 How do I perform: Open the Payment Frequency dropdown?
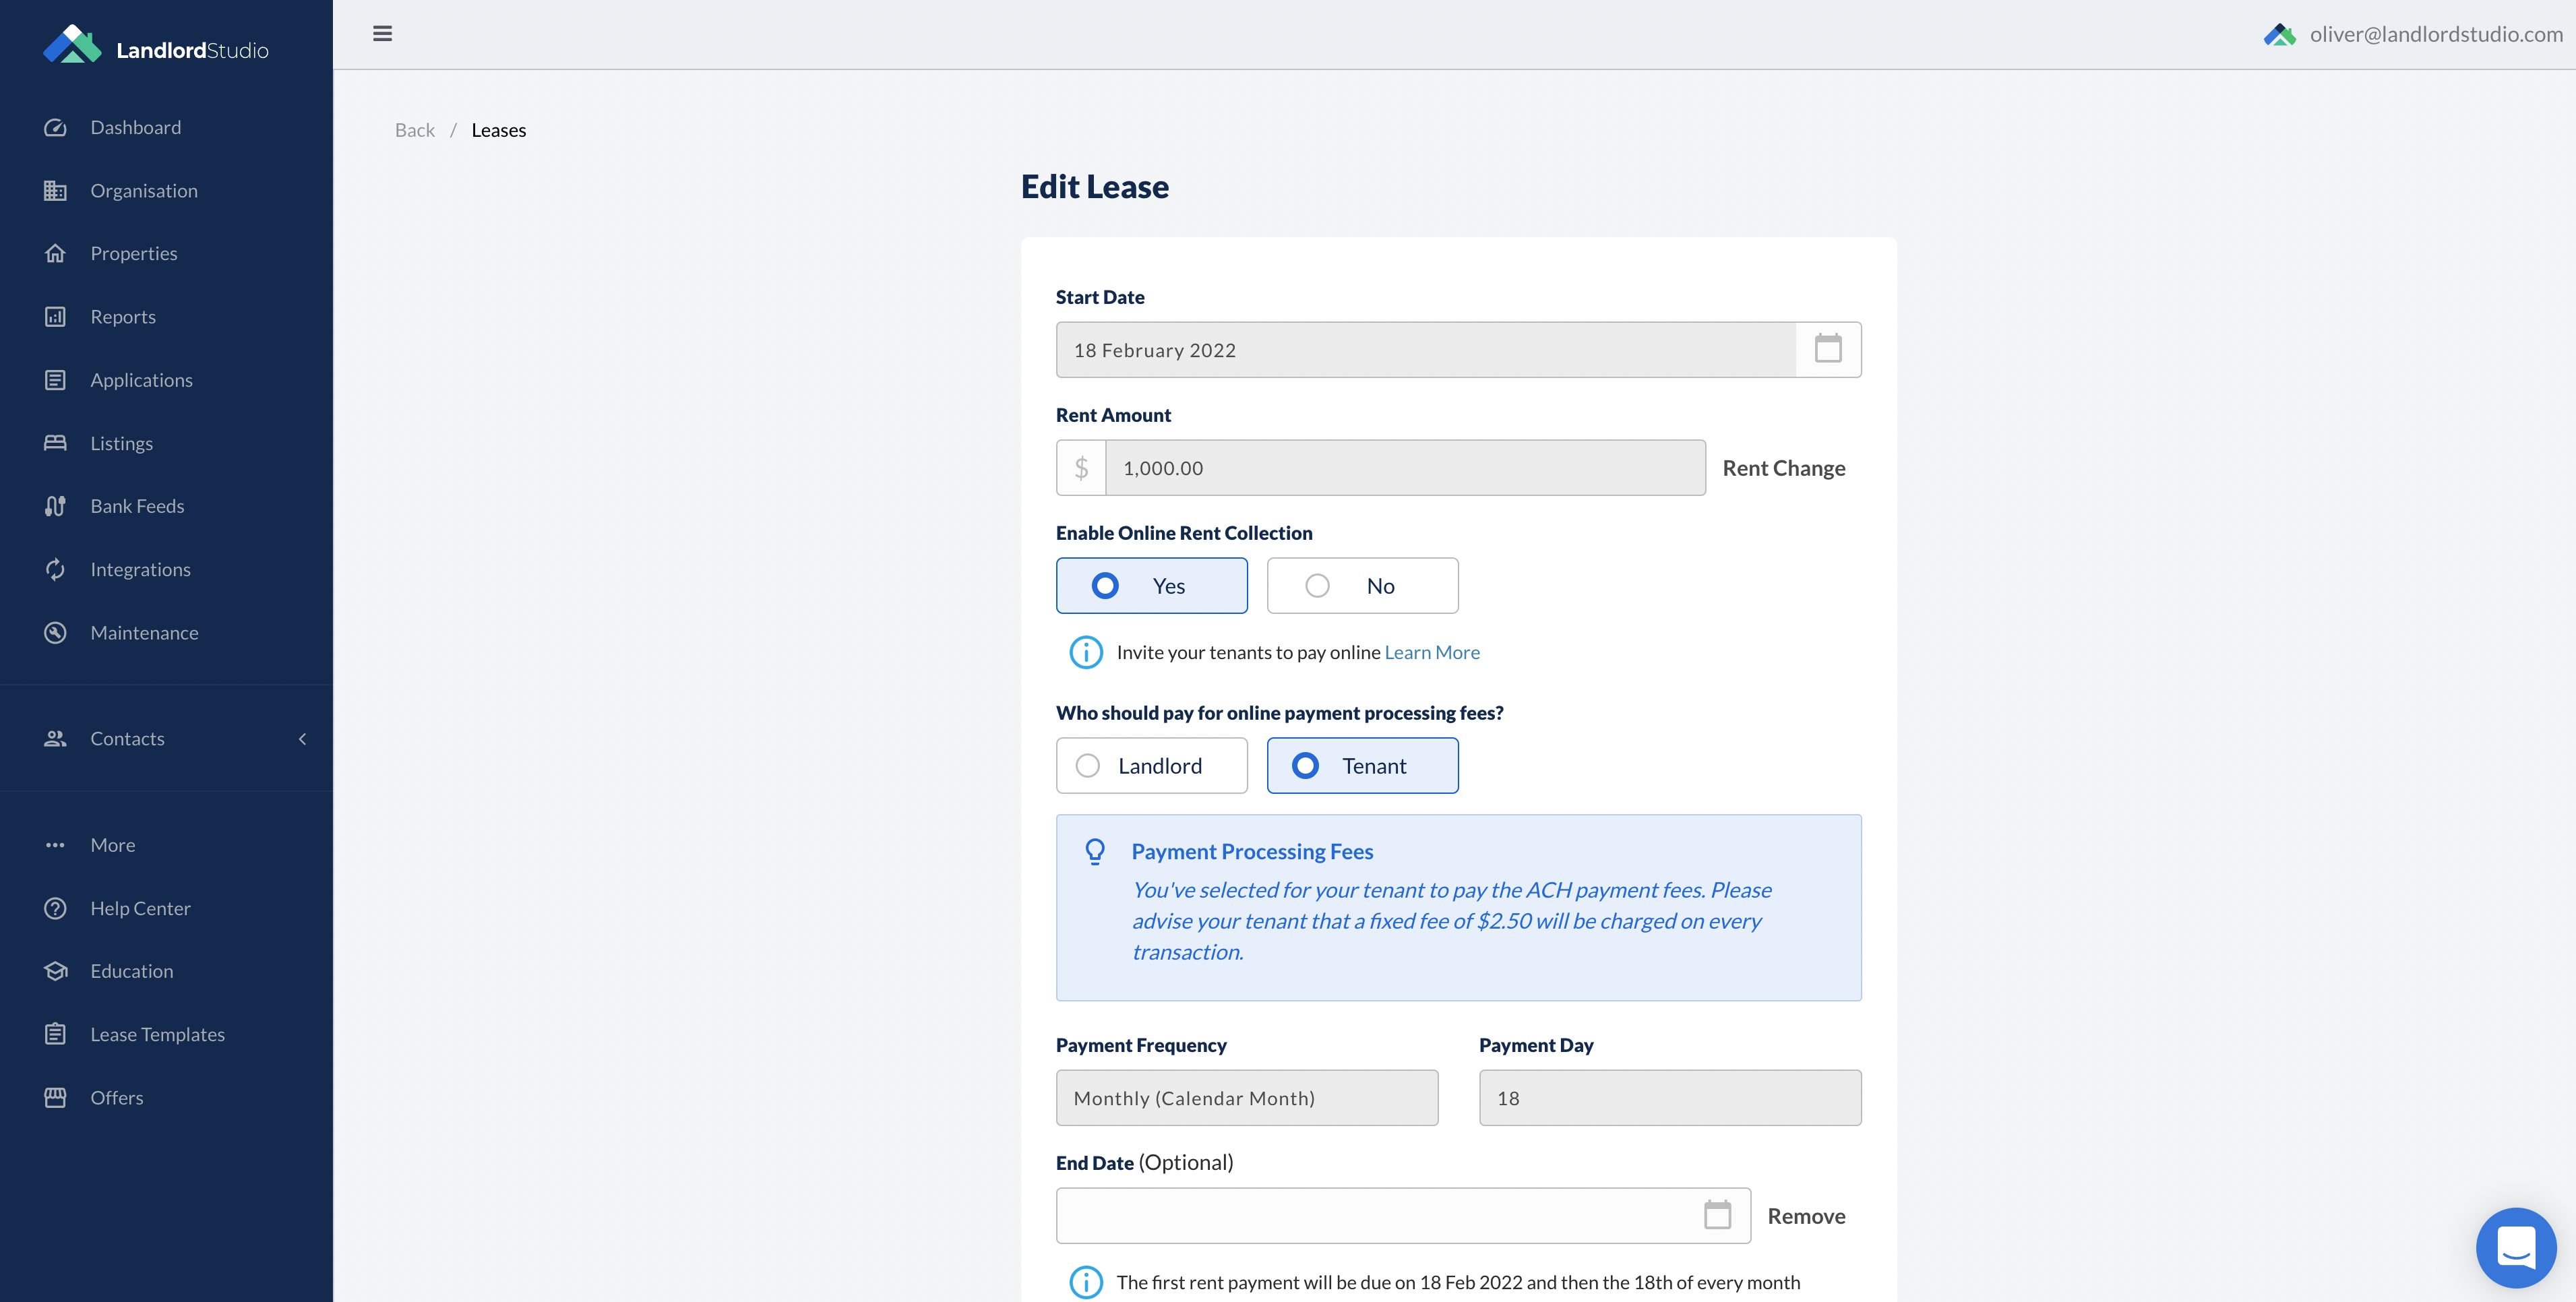coord(1247,1098)
